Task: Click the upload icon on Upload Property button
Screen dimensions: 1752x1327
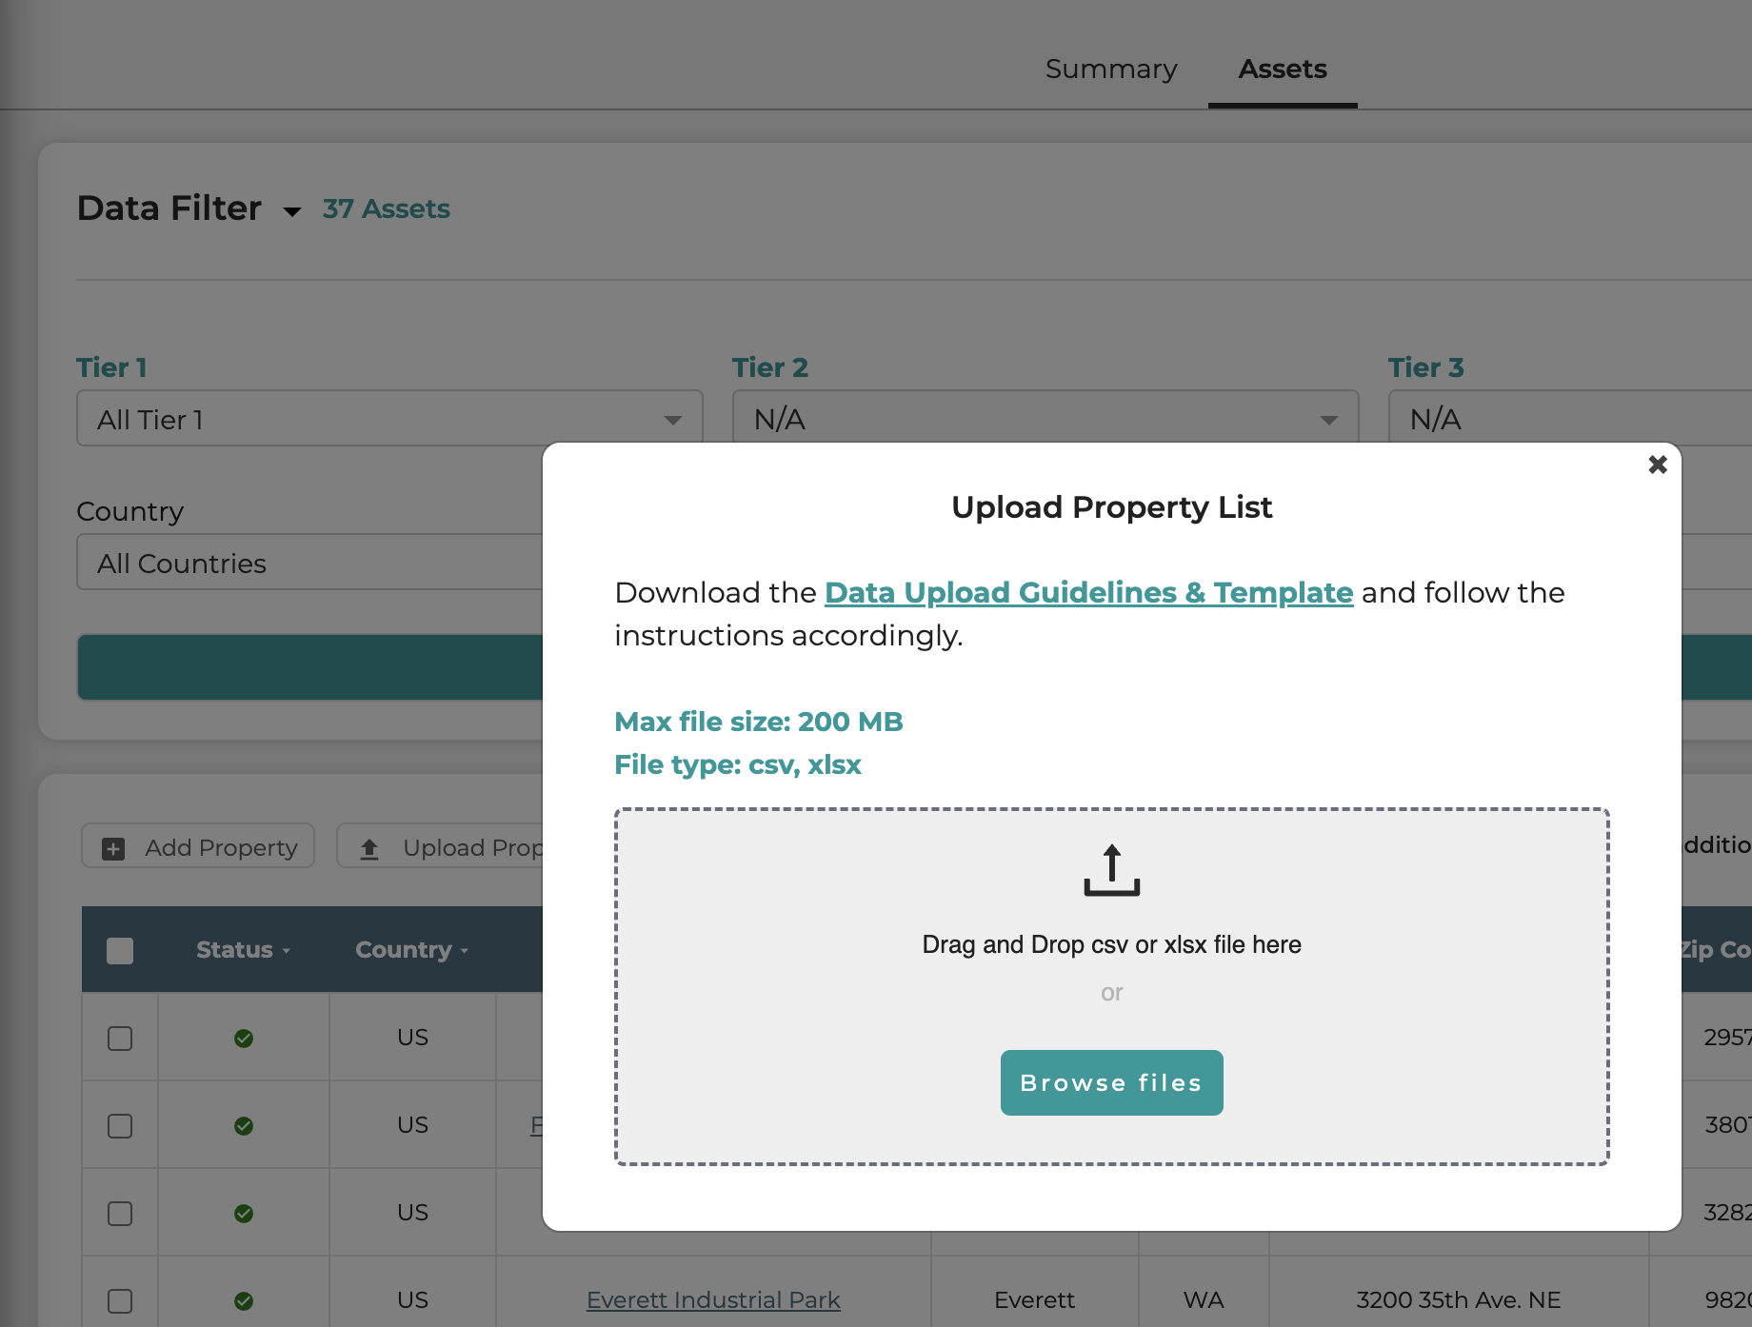Action: coord(369,848)
